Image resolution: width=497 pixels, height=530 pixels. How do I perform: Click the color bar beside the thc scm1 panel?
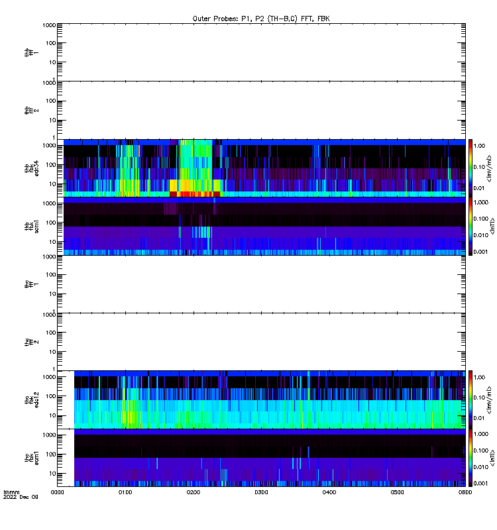pos(470,458)
